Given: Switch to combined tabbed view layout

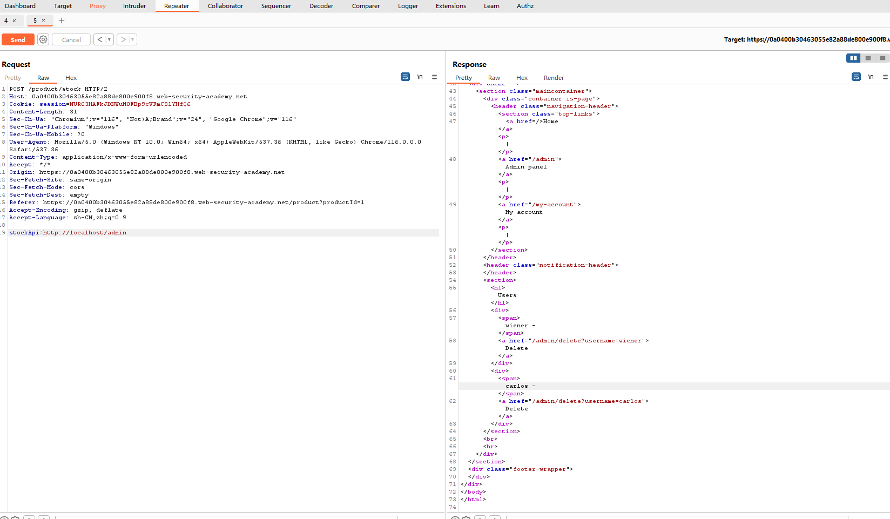Looking at the screenshot, I should (x=882, y=58).
